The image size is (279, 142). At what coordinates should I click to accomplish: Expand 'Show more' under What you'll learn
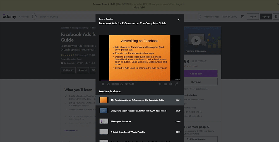pos(71,131)
